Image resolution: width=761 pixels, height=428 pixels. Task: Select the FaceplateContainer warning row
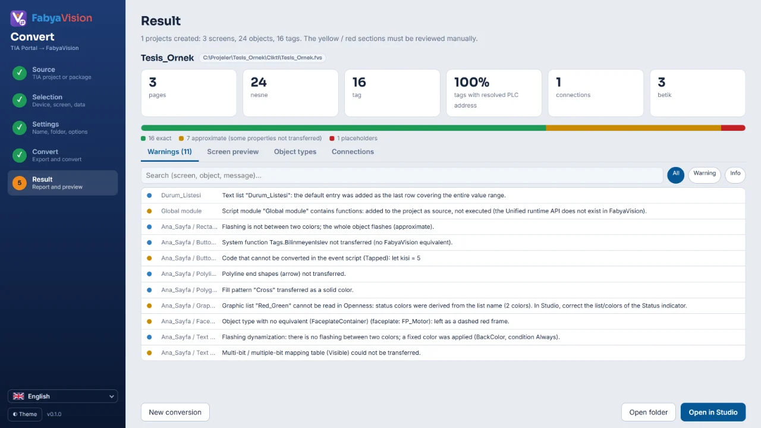pyautogui.click(x=443, y=322)
